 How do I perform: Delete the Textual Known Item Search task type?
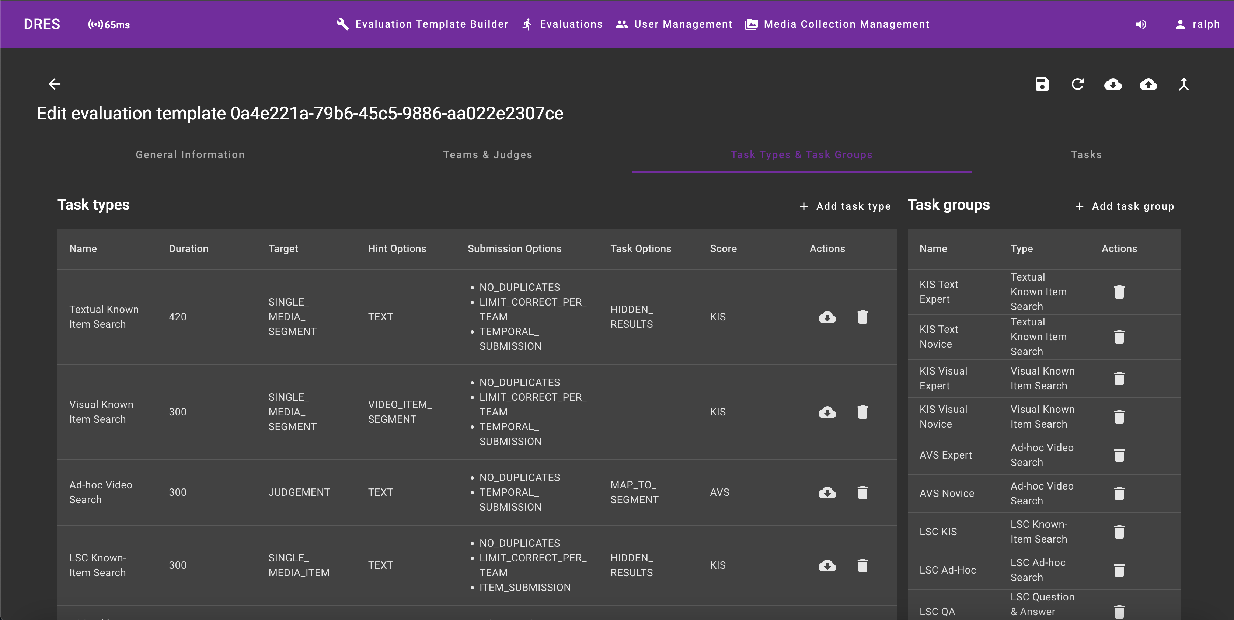click(x=862, y=317)
